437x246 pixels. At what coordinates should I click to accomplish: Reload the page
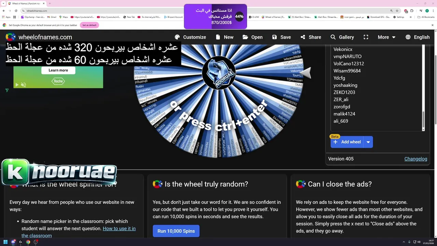[x=16, y=11]
